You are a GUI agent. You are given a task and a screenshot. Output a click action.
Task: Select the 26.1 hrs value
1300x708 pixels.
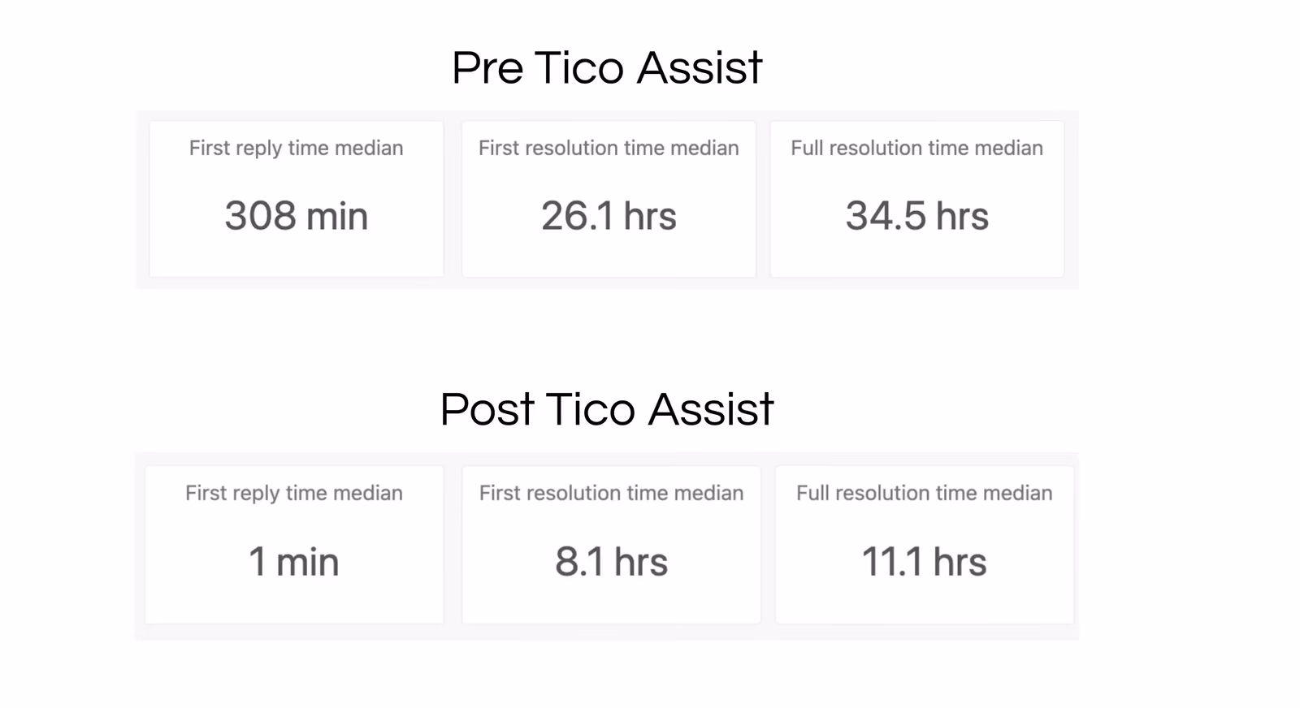(x=609, y=216)
